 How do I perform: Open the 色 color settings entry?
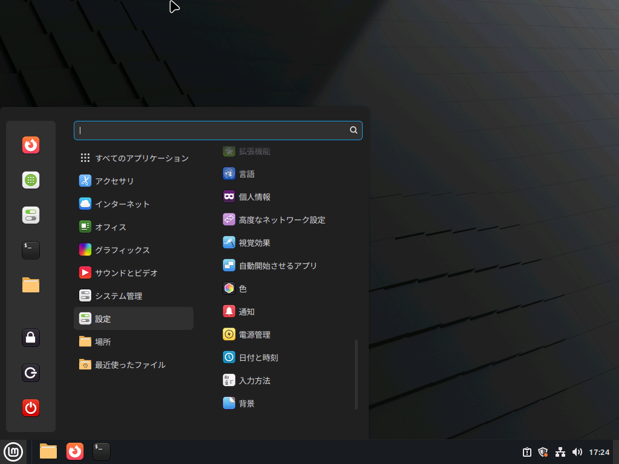pos(242,288)
